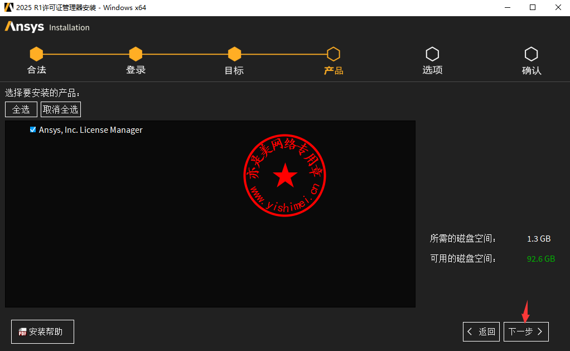Select the 目标 step label

234,70
